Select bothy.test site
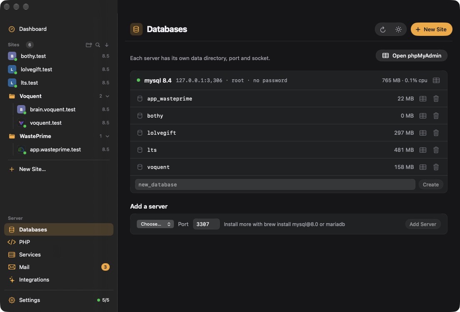 (59, 56)
